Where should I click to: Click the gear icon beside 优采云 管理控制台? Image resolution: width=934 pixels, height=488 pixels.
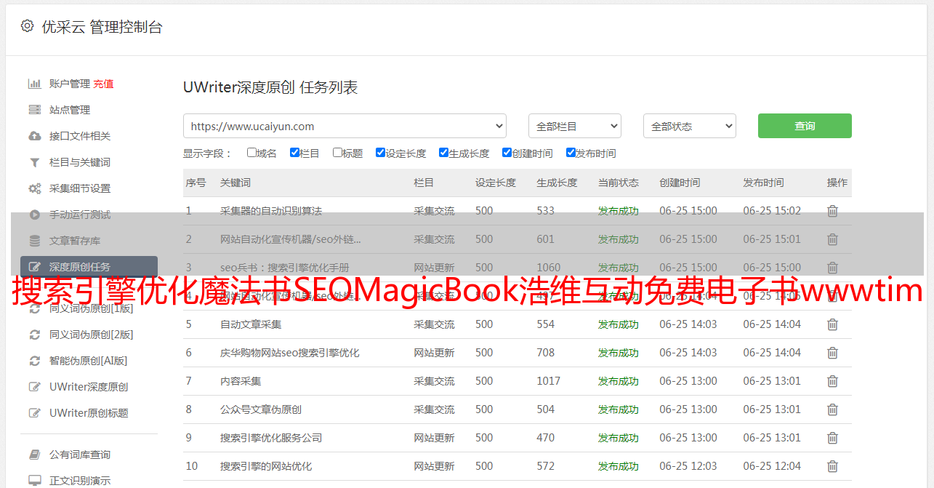pyautogui.click(x=27, y=26)
